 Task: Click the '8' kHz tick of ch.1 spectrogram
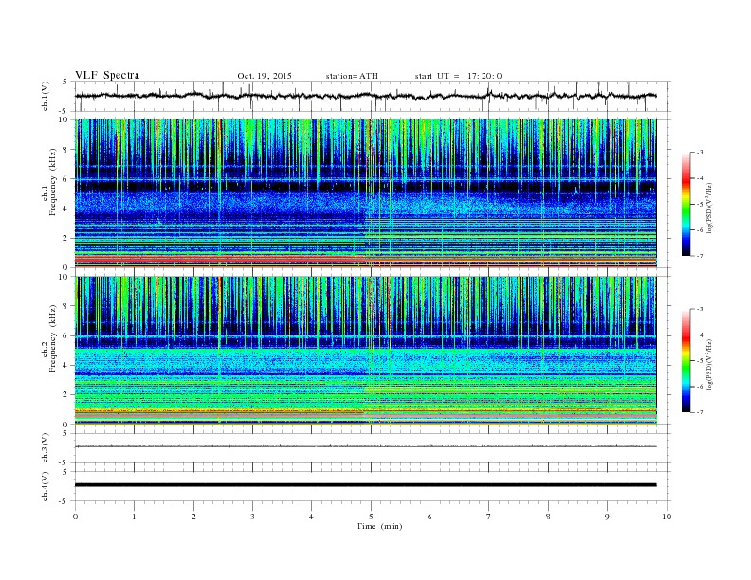pos(66,150)
